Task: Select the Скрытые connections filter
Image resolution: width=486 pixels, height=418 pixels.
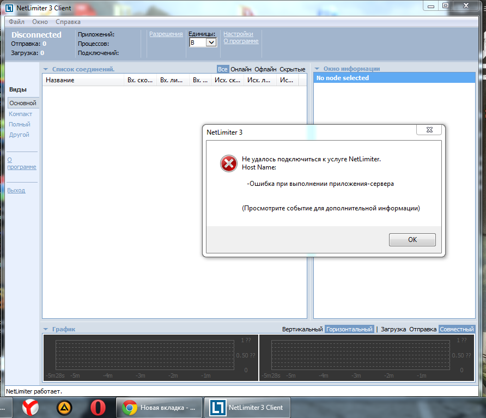Action: tap(292, 69)
